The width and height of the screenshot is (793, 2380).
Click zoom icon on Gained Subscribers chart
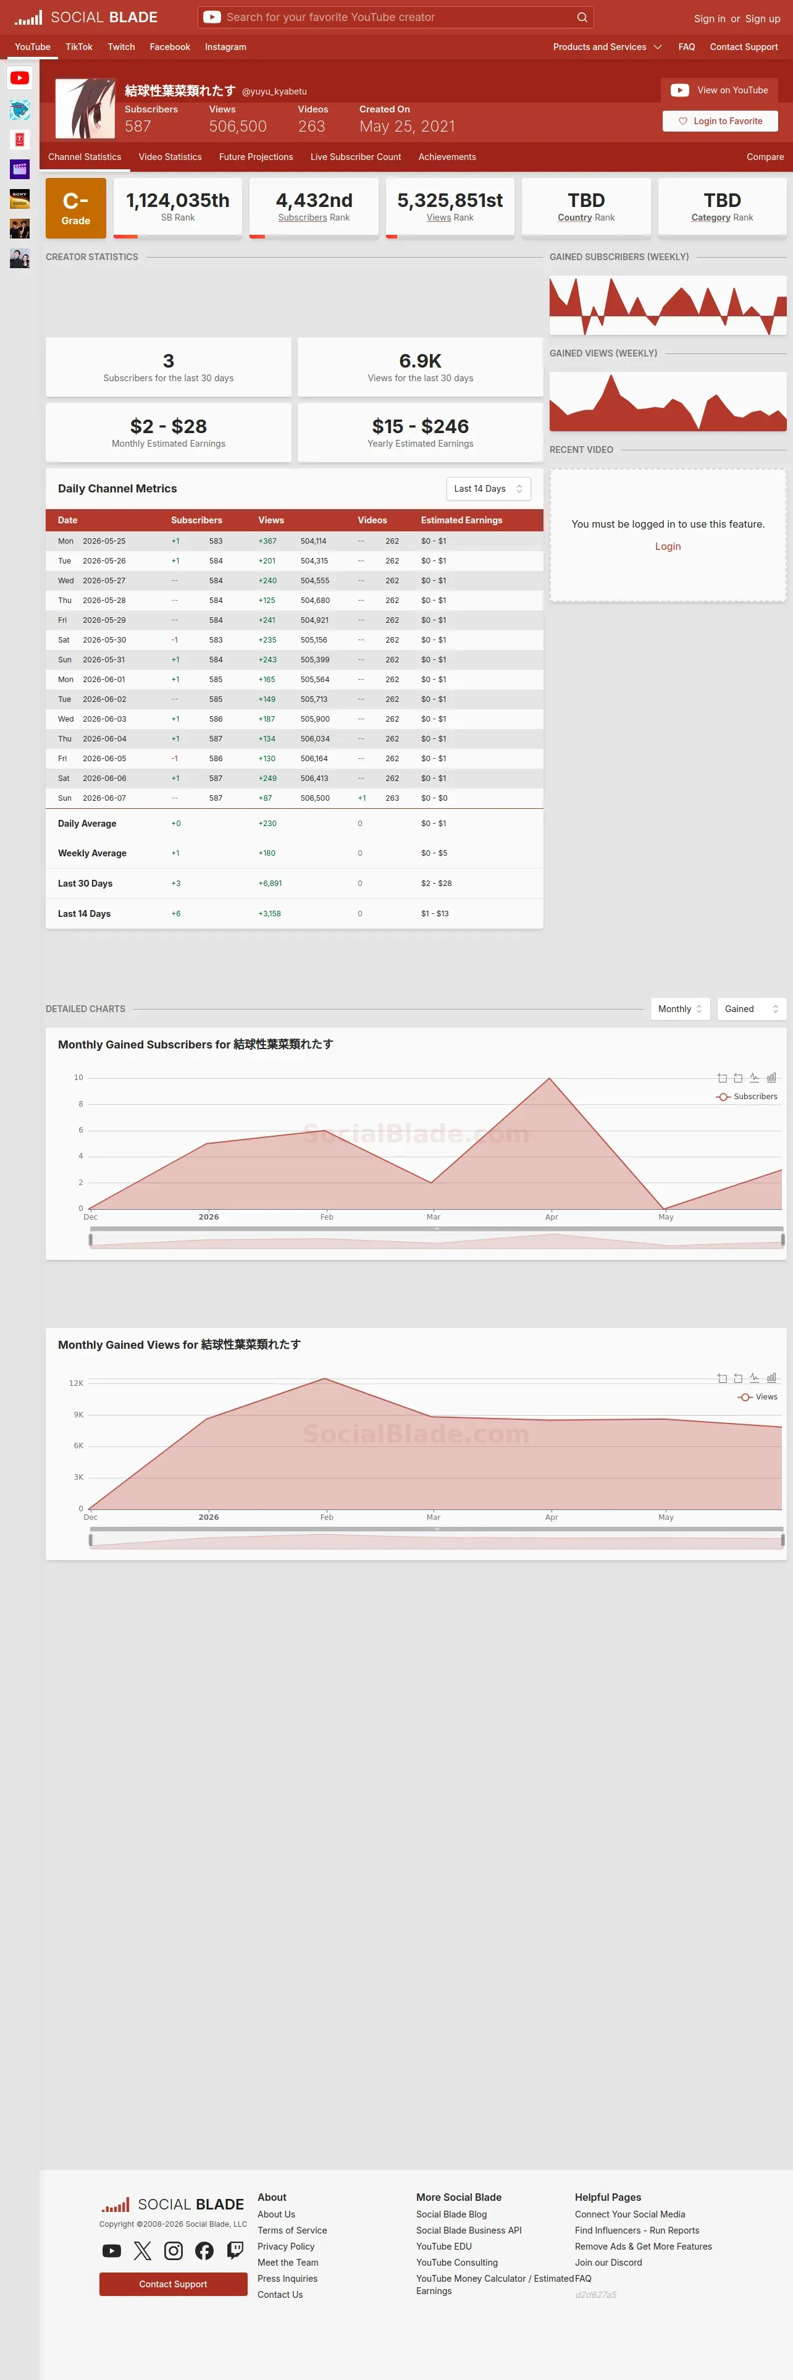[x=722, y=1078]
